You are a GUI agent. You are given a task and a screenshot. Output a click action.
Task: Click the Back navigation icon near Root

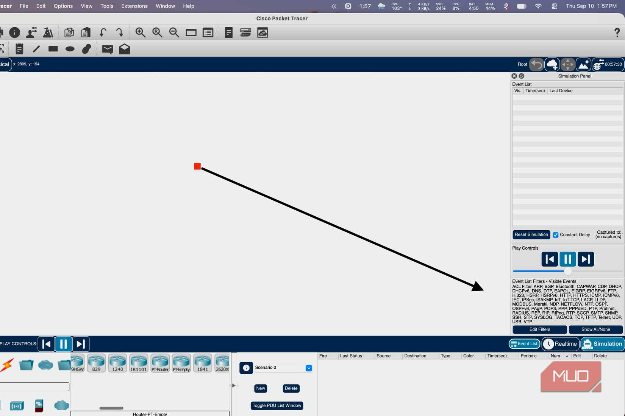[536, 64]
